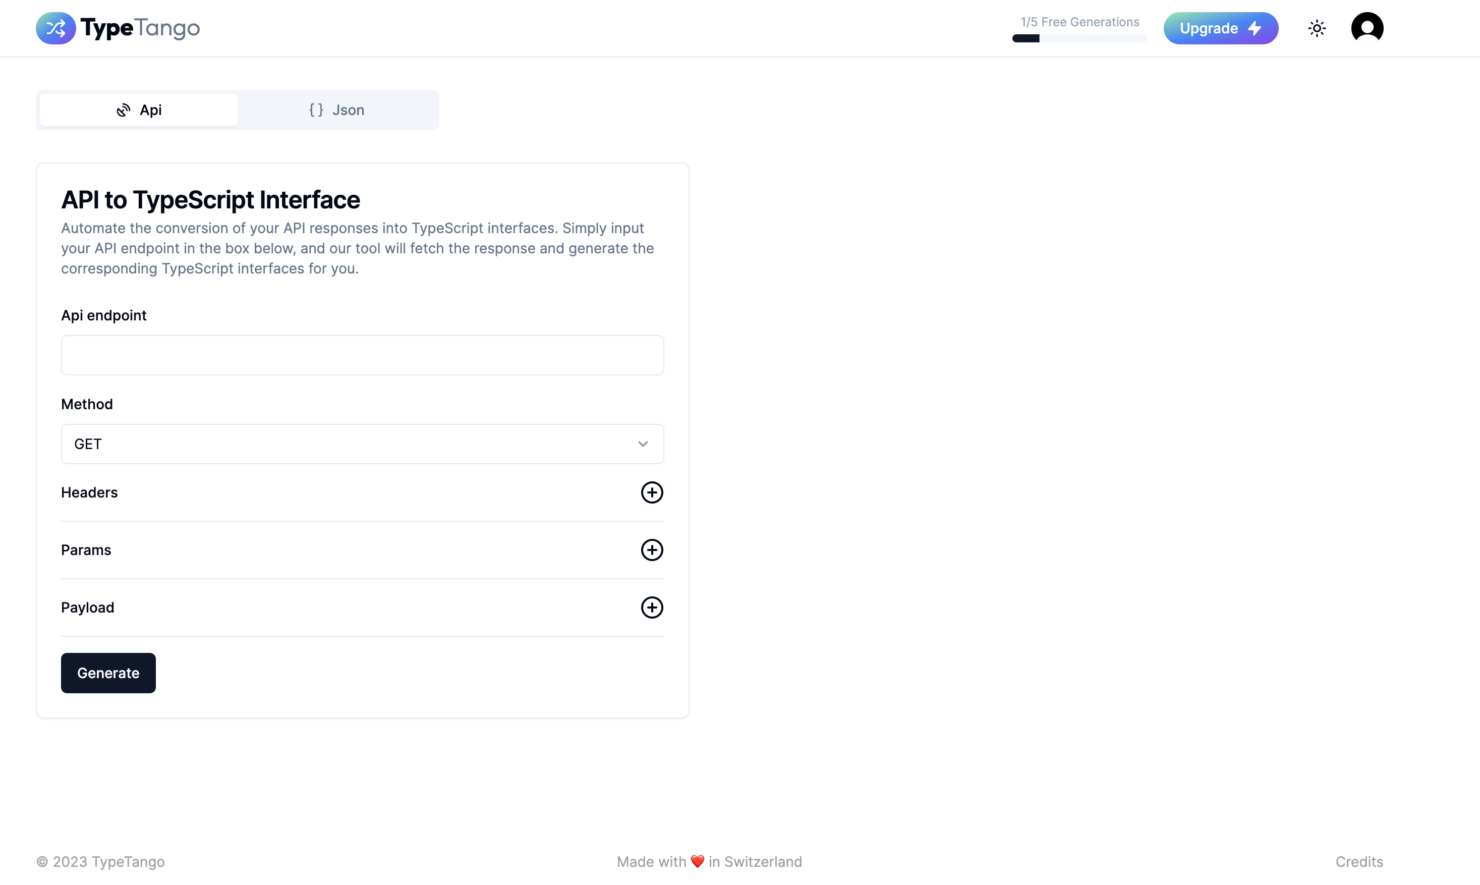Open the Credits footer link
Screen dimensions: 1480x885
[1358, 862]
